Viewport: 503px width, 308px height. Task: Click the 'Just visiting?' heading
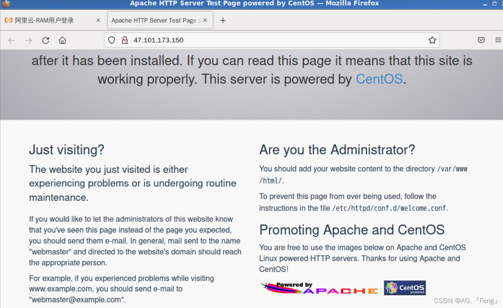click(x=67, y=150)
